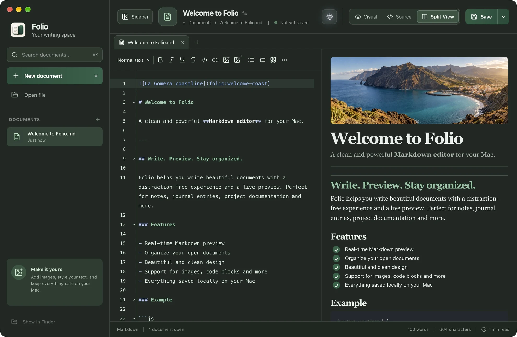The width and height of the screenshot is (517, 337).
Task: Collapse the Write. Preview. heading on line 9
Action: [134, 159]
